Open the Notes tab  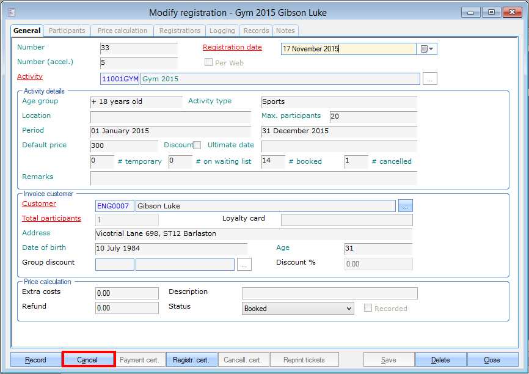285,31
